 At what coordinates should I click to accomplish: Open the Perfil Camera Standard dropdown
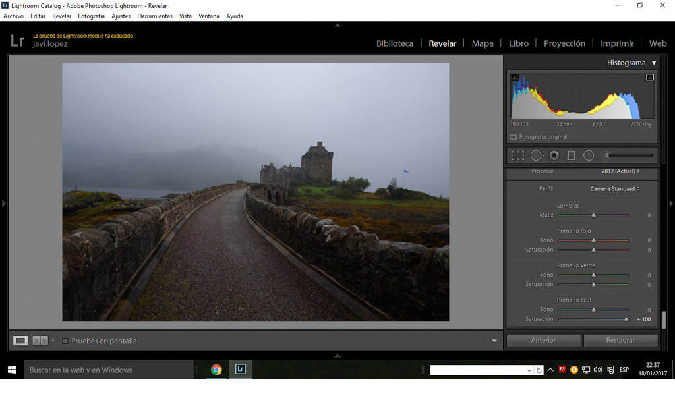[x=614, y=188]
